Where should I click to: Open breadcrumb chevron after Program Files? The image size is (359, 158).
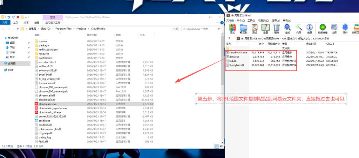[74, 29]
